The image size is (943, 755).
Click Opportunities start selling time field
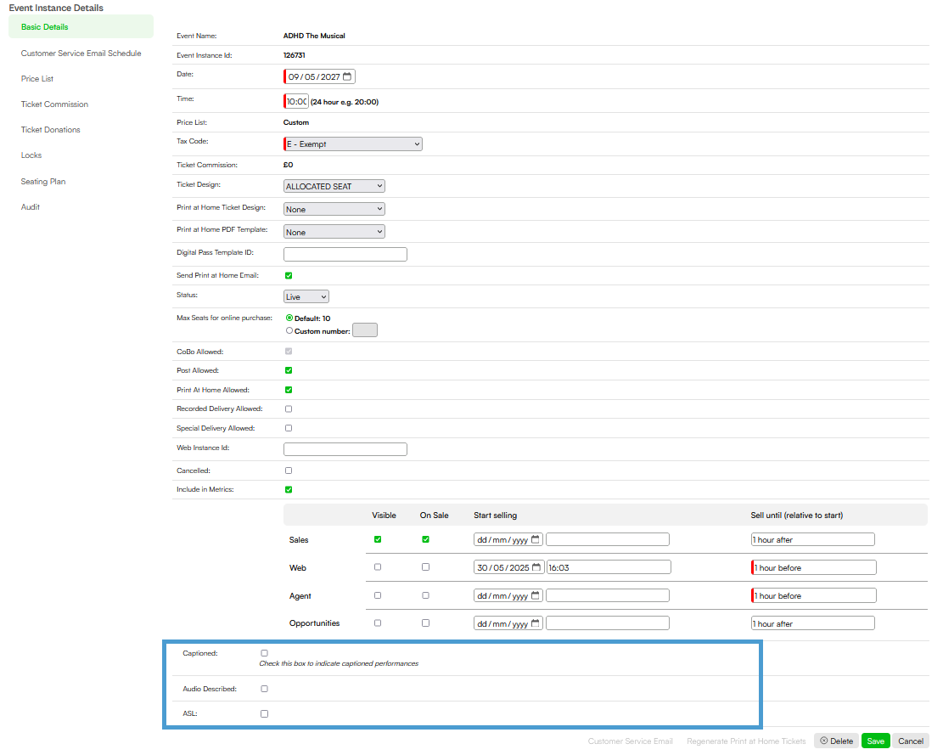(608, 623)
